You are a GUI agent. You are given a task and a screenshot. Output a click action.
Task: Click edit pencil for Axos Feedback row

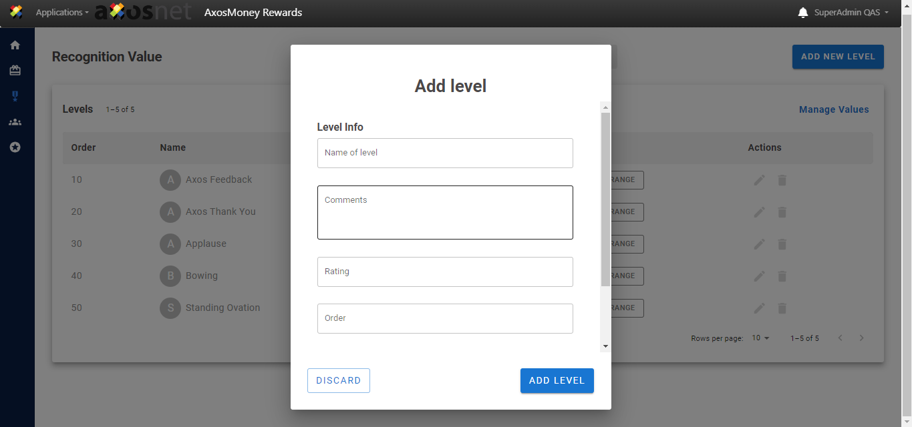pos(759,180)
